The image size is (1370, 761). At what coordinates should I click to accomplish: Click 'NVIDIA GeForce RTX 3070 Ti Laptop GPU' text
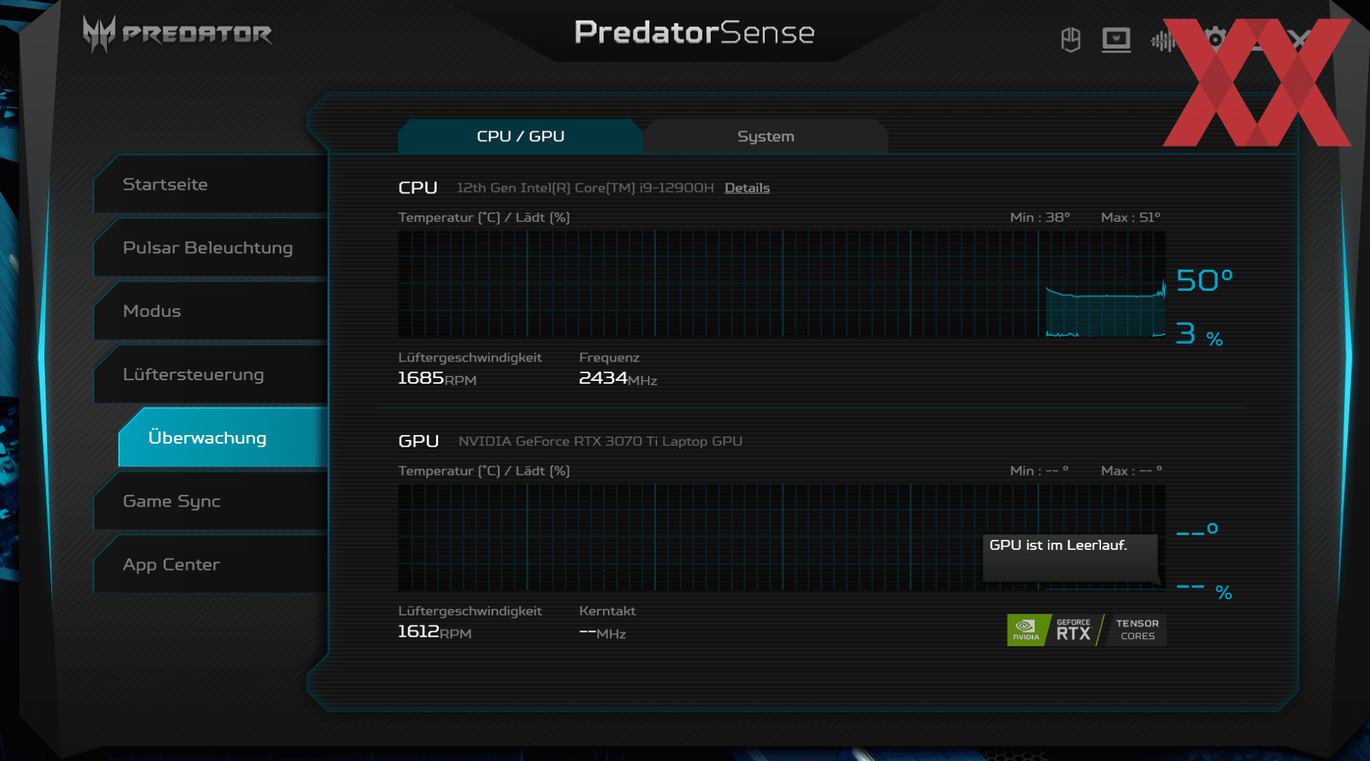click(x=600, y=441)
